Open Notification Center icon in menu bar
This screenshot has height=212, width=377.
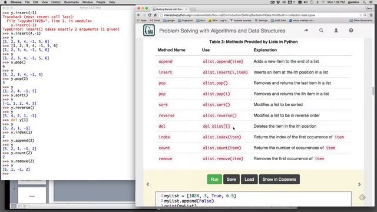click(371, 2)
